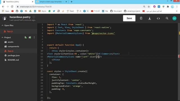The height and width of the screenshot is (101, 180).
Task: Open the user avatar menu
Action: tap(174, 18)
